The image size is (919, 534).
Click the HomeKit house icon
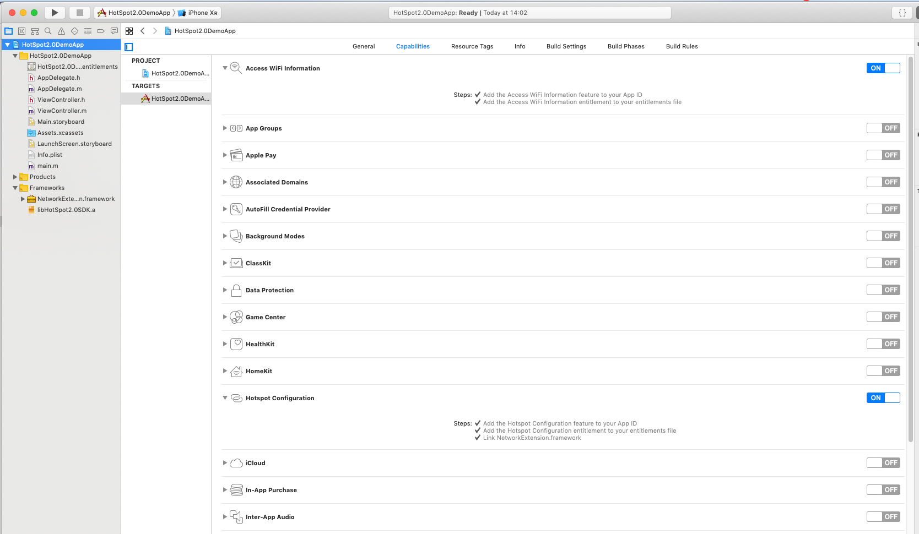(x=236, y=371)
